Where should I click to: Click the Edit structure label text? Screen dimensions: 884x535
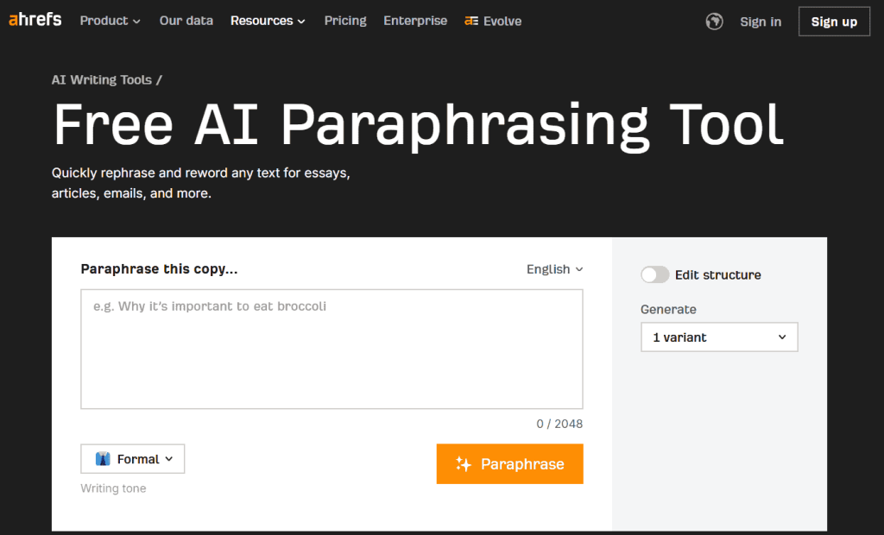(717, 275)
